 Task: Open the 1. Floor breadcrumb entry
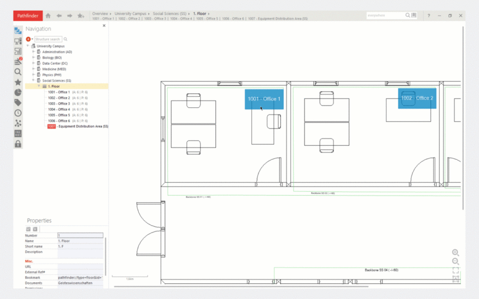199,14
